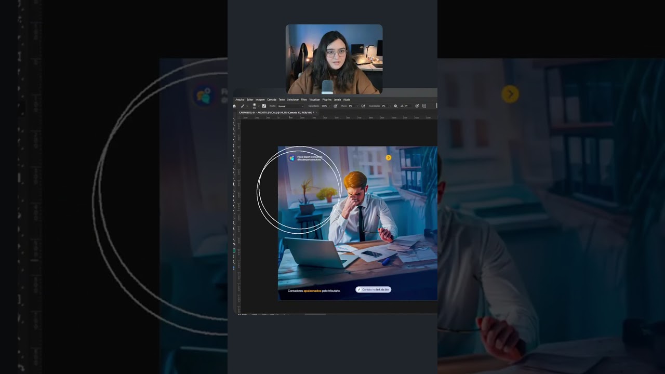The image size is (665, 374).
Task: Click the Brush tool preset icon
Action: point(243,106)
